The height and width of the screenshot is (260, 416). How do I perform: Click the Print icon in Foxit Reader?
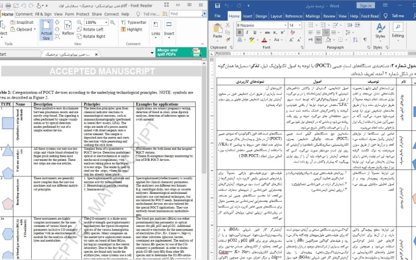[9, 6]
